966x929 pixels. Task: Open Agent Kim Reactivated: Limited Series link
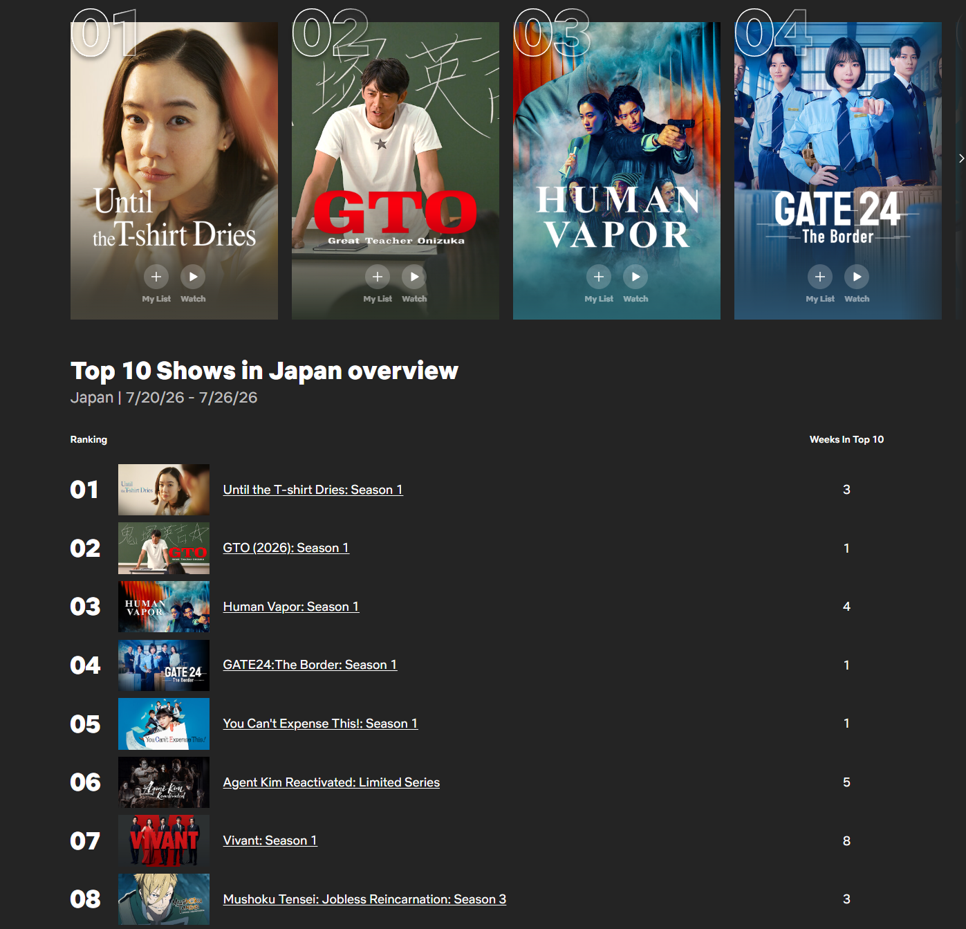(331, 782)
